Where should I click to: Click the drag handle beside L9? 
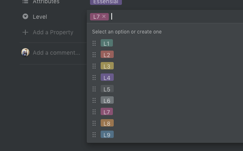click(94, 135)
